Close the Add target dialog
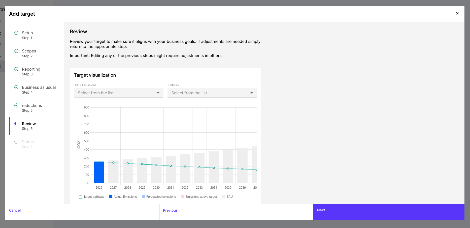This screenshot has height=228, width=470. pyautogui.click(x=457, y=13)
